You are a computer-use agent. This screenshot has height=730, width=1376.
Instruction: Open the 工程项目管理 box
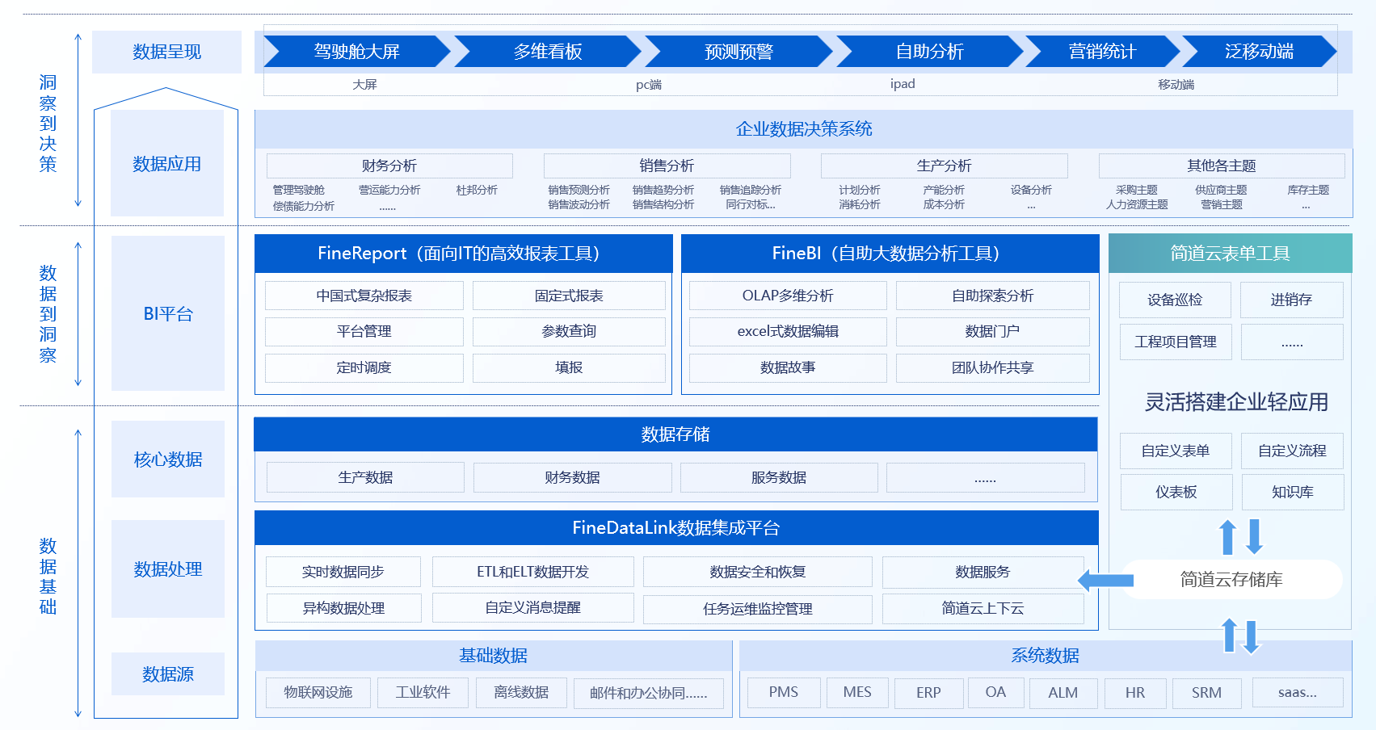pos(1175,342)
